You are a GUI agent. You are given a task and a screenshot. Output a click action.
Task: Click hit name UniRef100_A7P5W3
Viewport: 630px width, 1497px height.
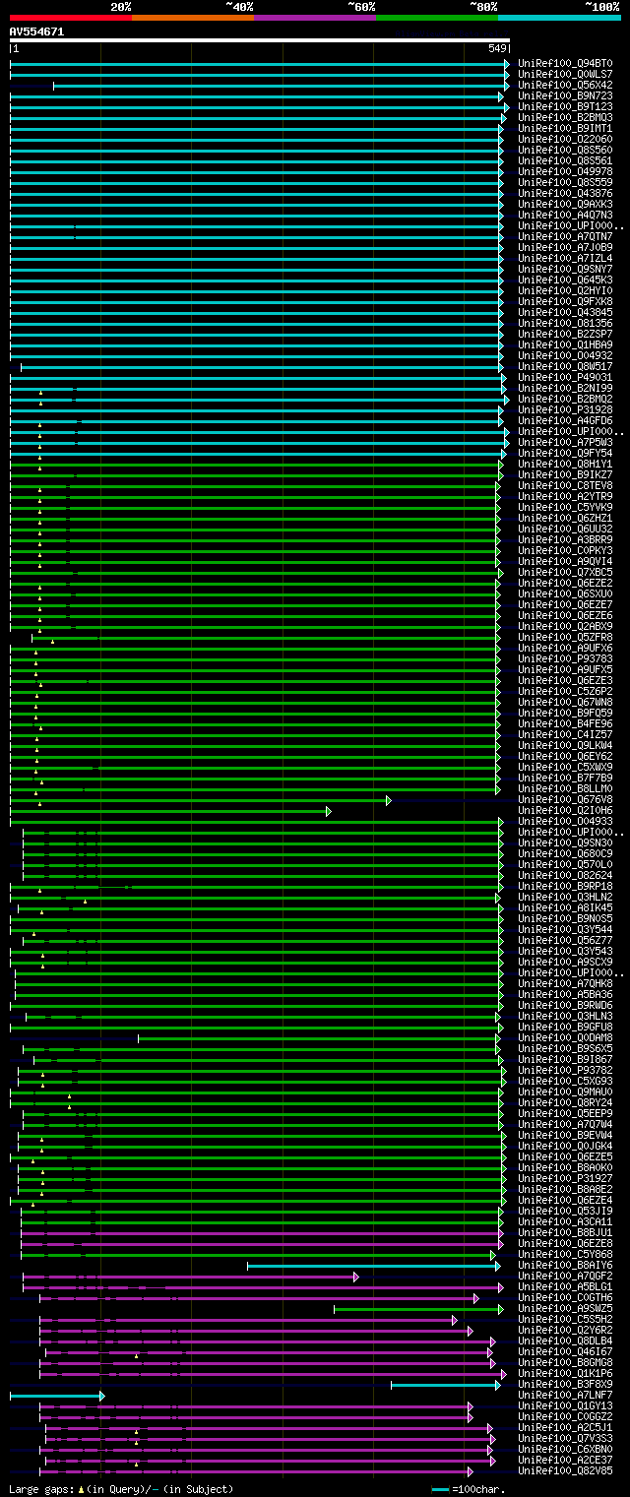tap(565, 442)
